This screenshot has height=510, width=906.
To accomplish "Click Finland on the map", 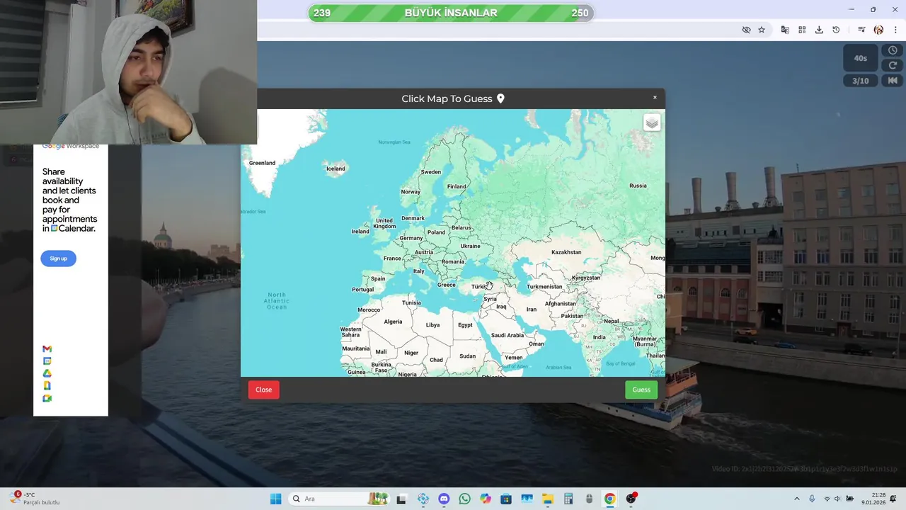I will pyautogui.click(x=457, y=187).
